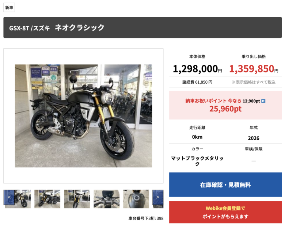Click the 1,298,000円 本体価格 amount

coord(197,69)
